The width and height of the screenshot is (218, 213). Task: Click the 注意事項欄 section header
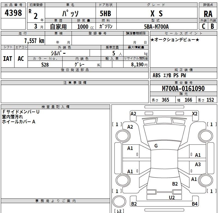[75, 83]
